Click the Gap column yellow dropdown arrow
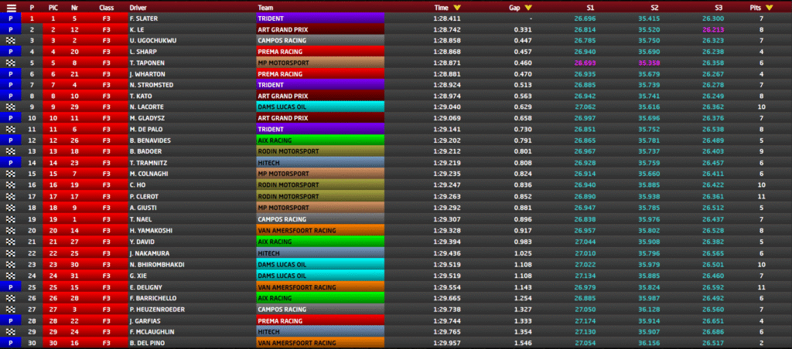792x349 pixels. [527, 7]
